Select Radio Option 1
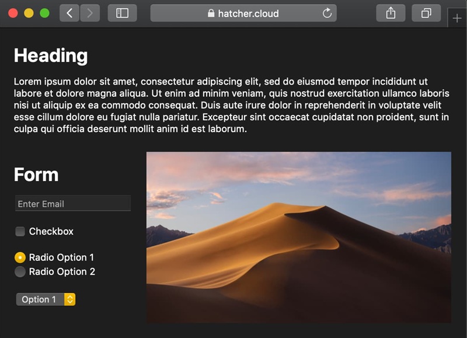Image resolution: width=467 pixels, height=338 pixels. 20,257
